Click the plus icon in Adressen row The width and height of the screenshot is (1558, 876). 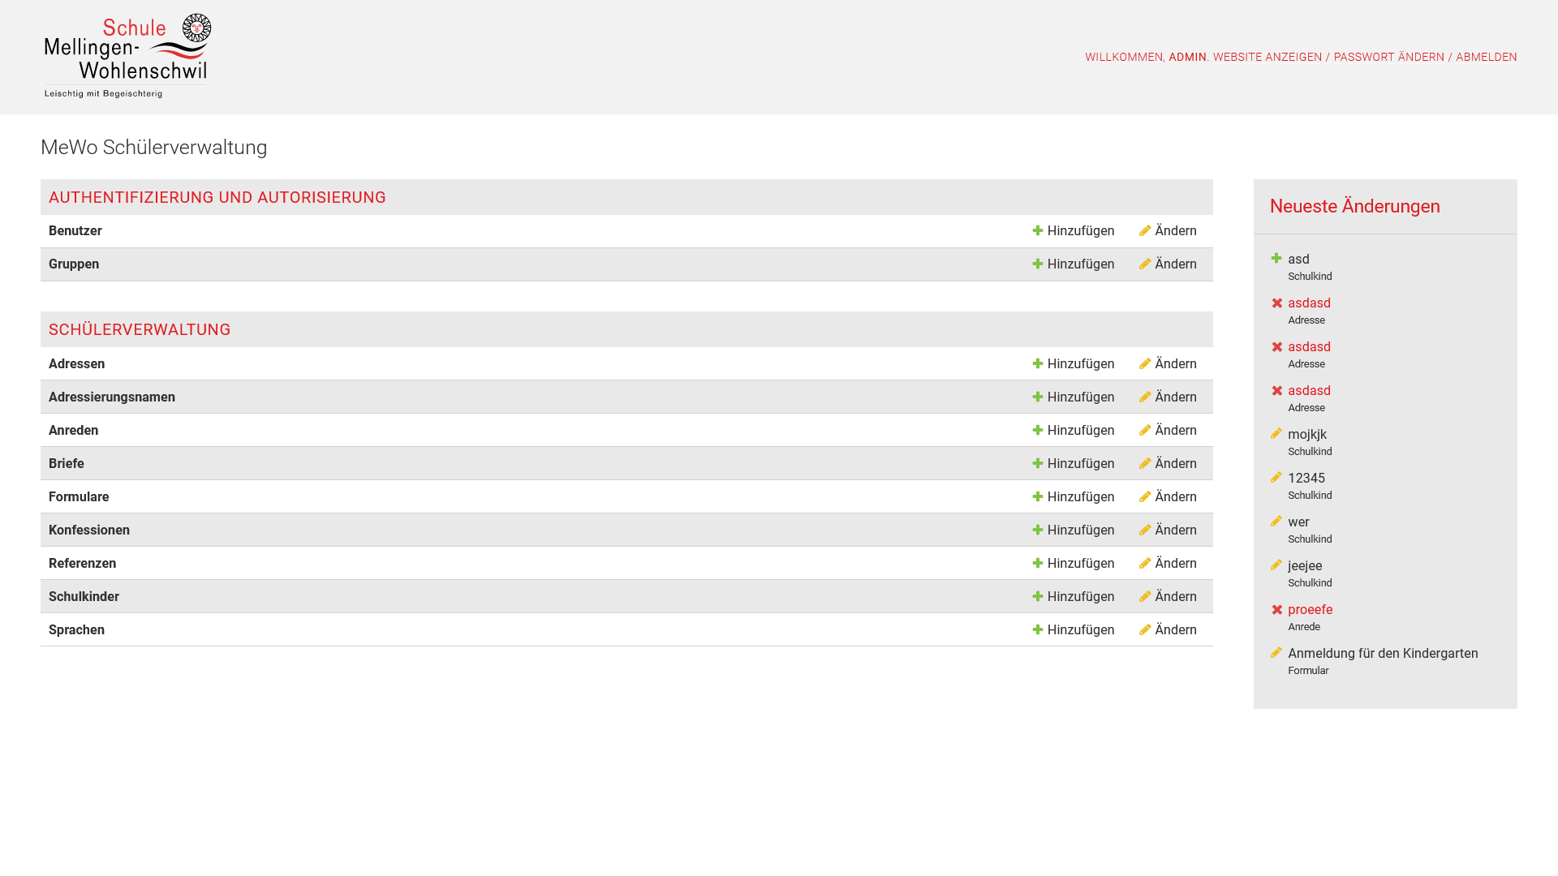click(x=1038, y=364)
